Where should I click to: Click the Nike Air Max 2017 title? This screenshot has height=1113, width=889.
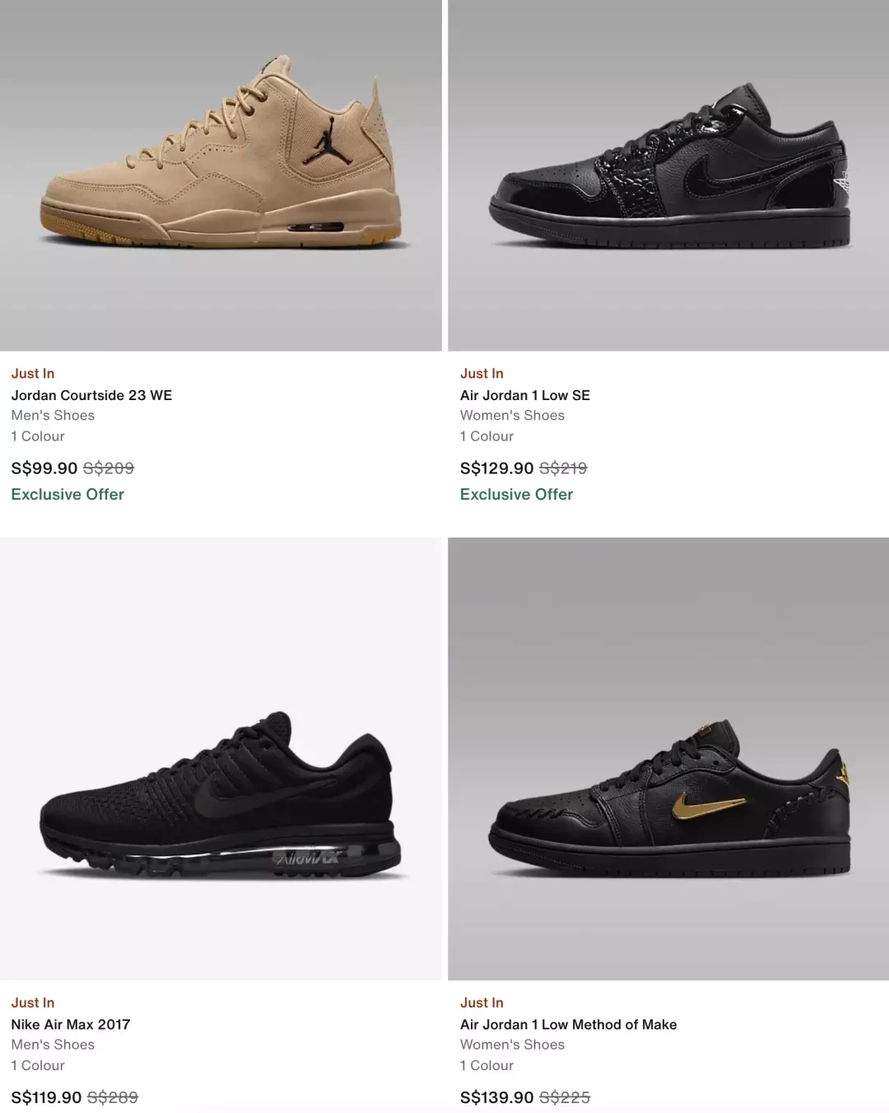coord(71,1024)
